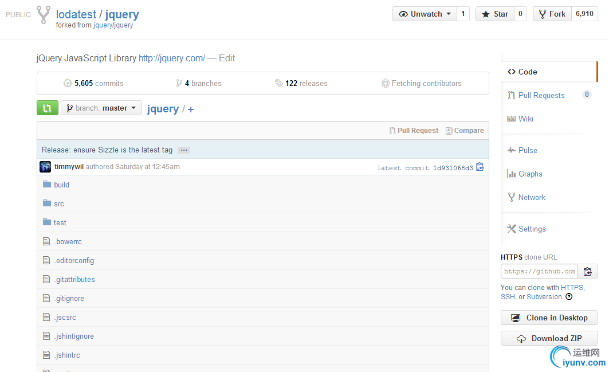Click the branch icon beside 4 branches

(179, 83)
